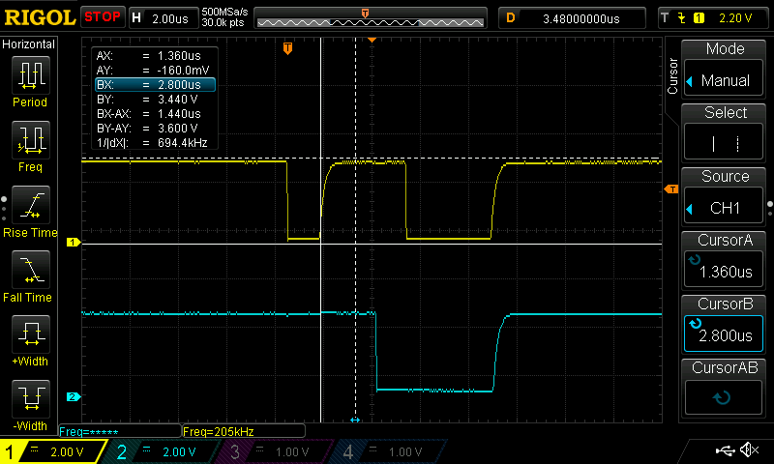Click the 1/|dX| = 694.4kHz readout row
The image size is (774, 464).
[155, 143]
